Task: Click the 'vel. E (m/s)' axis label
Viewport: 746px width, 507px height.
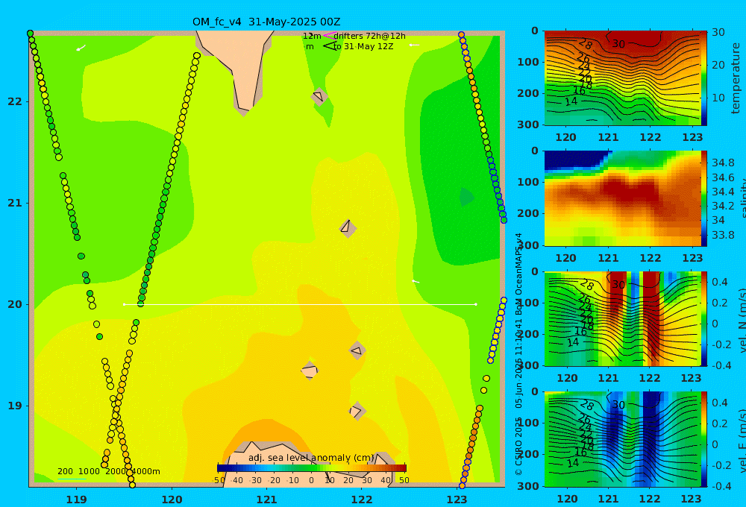Action: (x=742, y=441)
